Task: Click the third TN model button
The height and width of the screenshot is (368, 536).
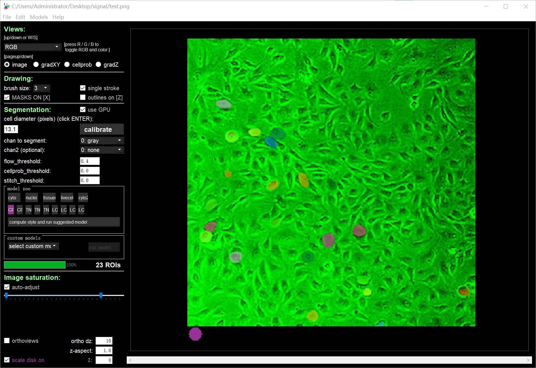Action: [x=46, y=210]
